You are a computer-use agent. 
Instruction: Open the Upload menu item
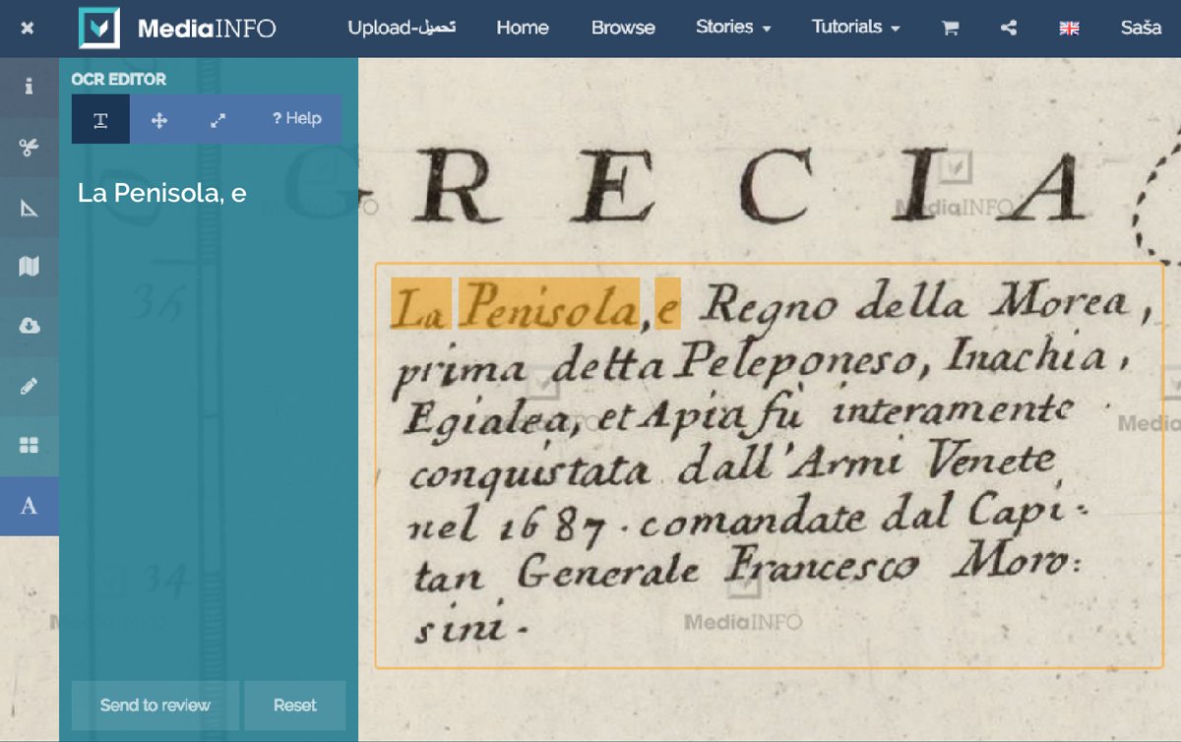click(402, 28)
